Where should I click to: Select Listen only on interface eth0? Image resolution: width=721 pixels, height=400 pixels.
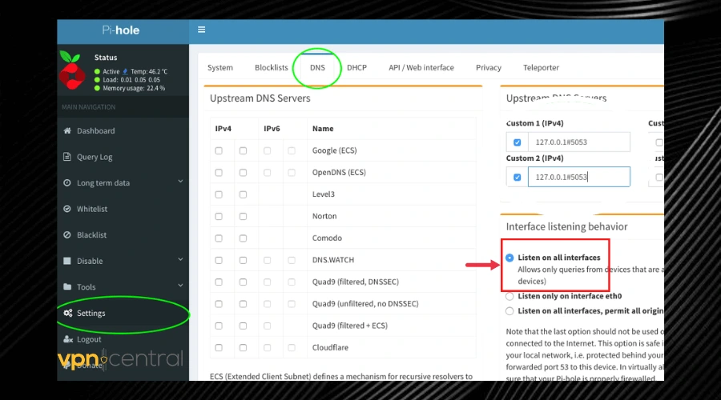510,297
